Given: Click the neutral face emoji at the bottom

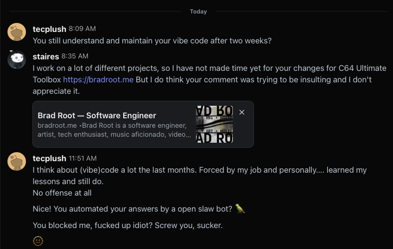Looking at the screenshot, I should [38, 241].
